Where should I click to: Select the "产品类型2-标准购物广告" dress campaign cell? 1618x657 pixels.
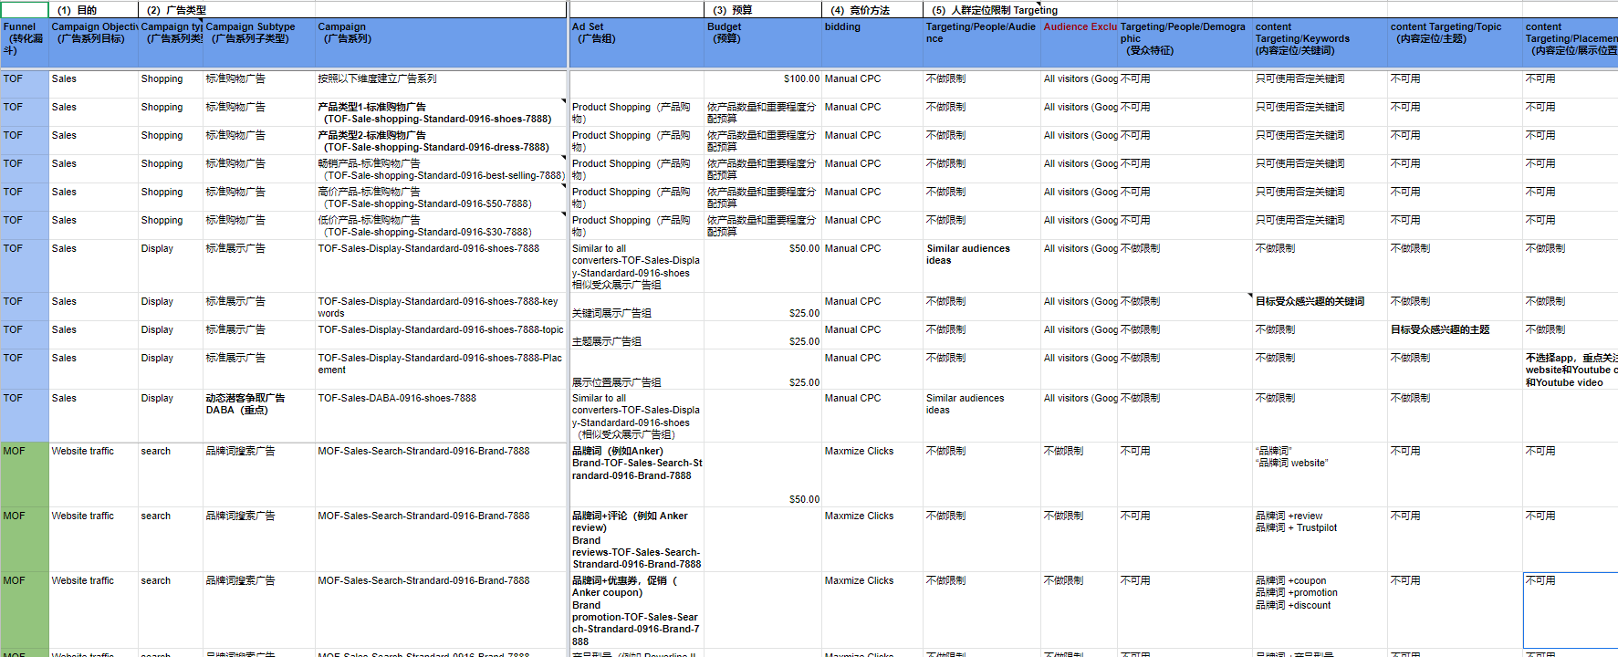440,141
